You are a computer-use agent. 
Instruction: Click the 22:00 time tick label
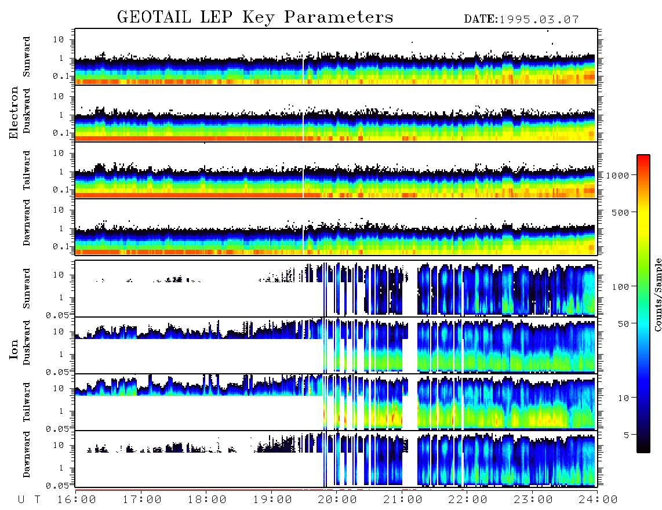468,500
